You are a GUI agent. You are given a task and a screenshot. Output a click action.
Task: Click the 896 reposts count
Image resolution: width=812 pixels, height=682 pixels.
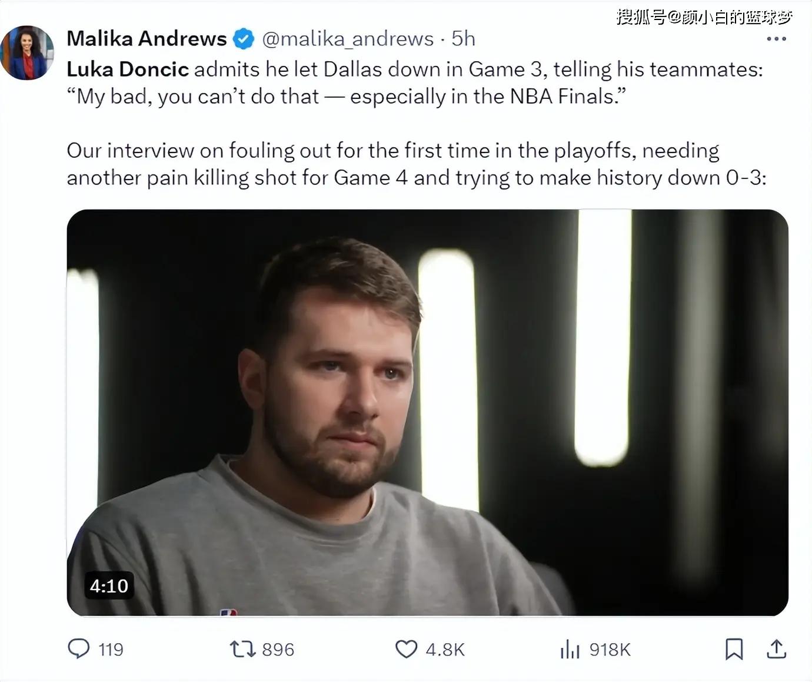[278, 650]
